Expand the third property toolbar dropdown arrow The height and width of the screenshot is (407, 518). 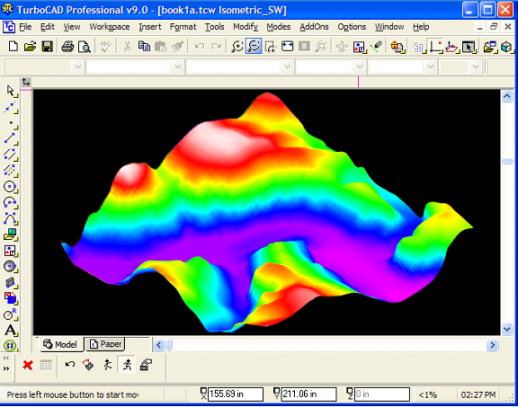coord(287,67)
